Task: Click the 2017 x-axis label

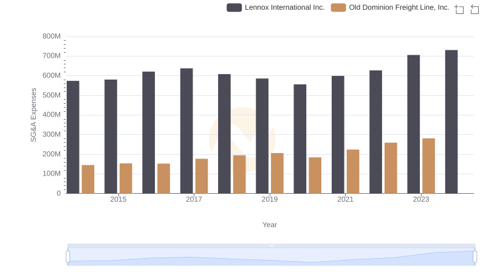Action: pyautogui.click(x=194, y=199)
